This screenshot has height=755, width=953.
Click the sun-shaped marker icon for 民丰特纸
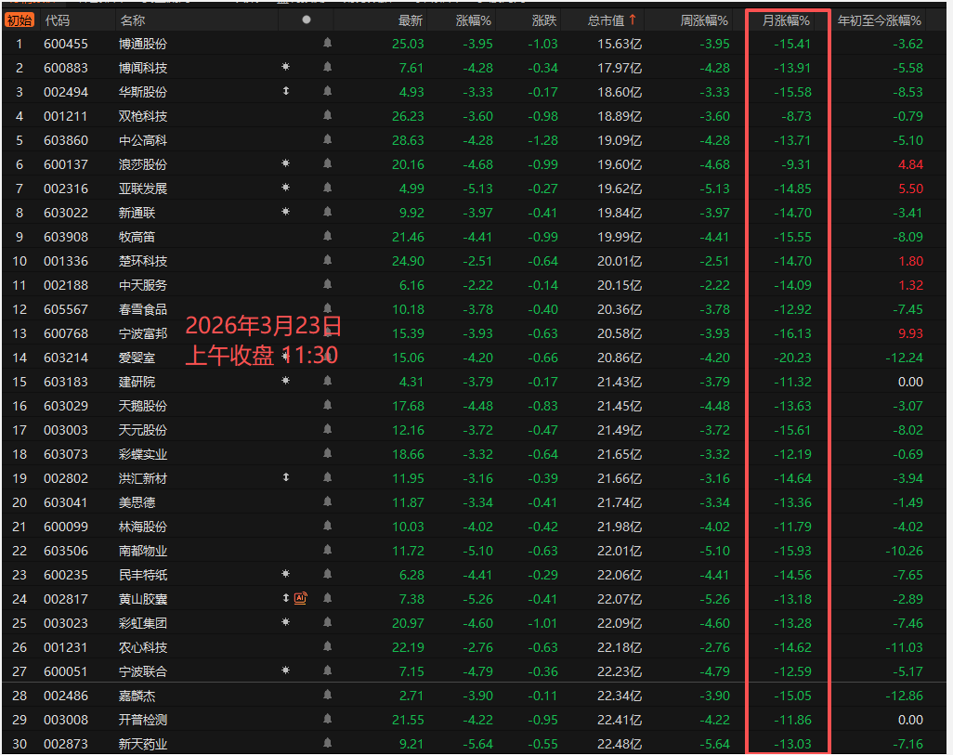pos(286,574)
